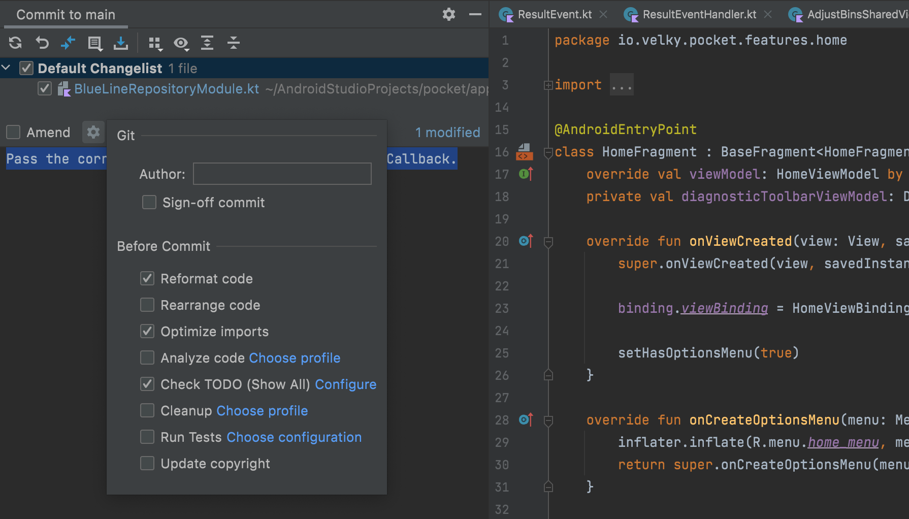Click Choose profile link for Cleanup
The image size is (909, 519).
point(262,411)
